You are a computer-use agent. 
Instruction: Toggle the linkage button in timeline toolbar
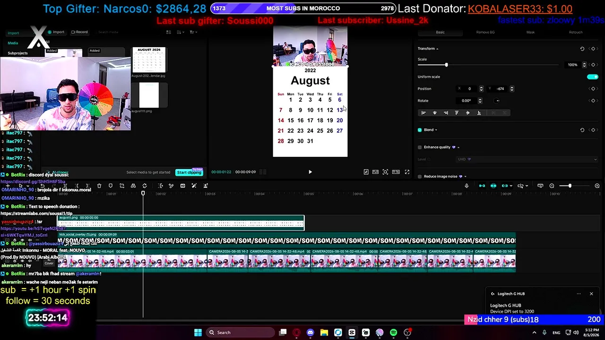click(504, 186)
